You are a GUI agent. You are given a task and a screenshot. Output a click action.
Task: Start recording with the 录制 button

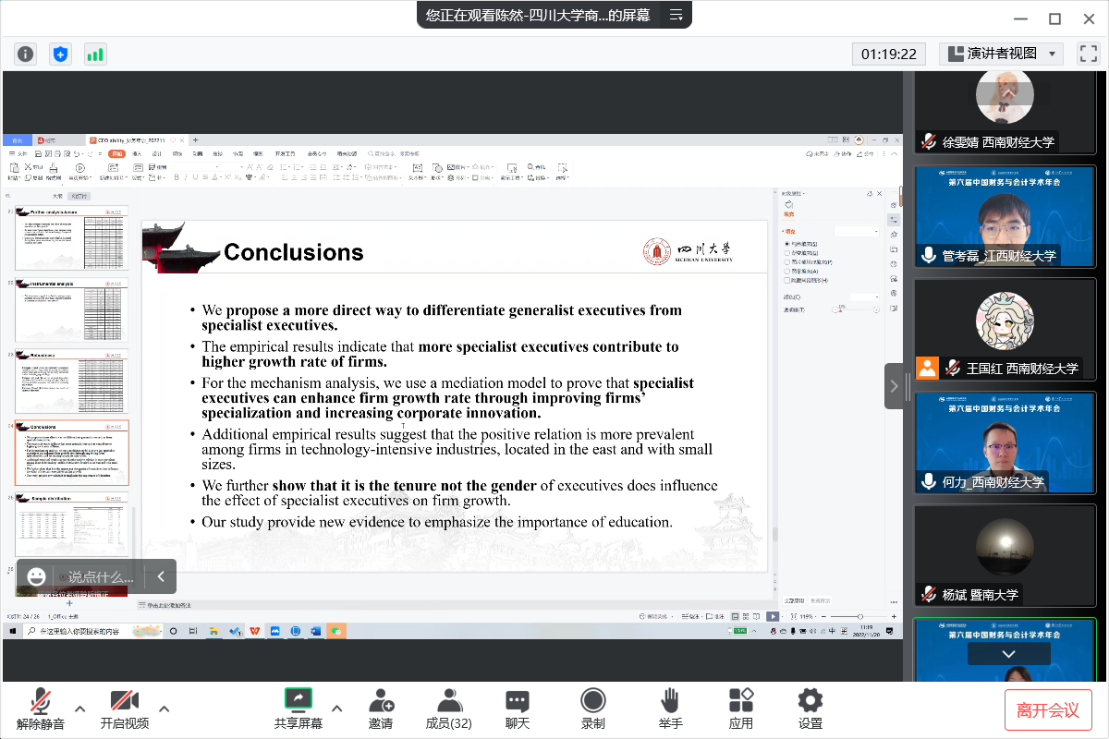pyautogui.click(x=592, y=709)
